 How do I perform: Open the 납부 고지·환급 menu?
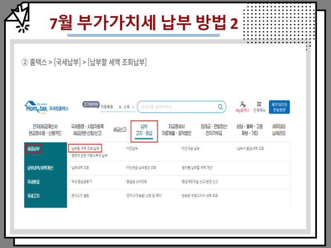144,130
